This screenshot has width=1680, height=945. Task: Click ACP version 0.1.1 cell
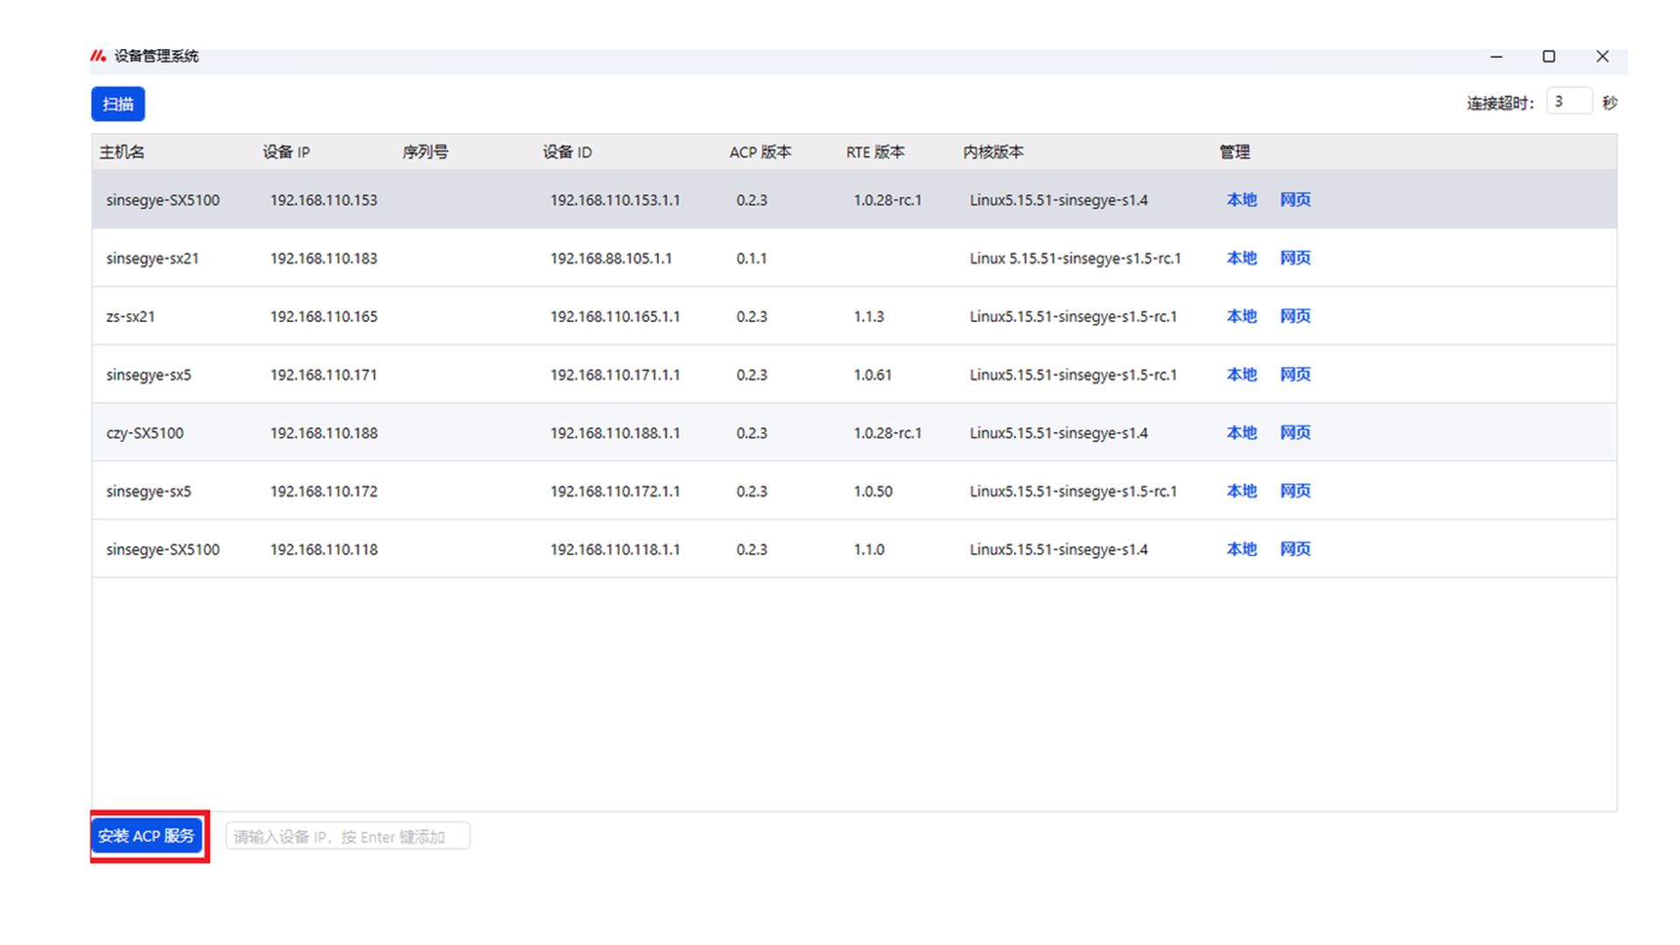tap(752, 259)
